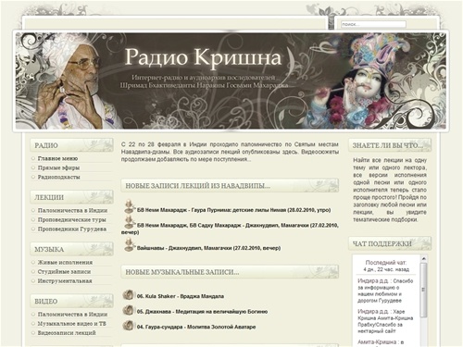Open "Паломничества в Индии" under ВИДЕО
Screen dimensions: 463x347
click(72, 315)
